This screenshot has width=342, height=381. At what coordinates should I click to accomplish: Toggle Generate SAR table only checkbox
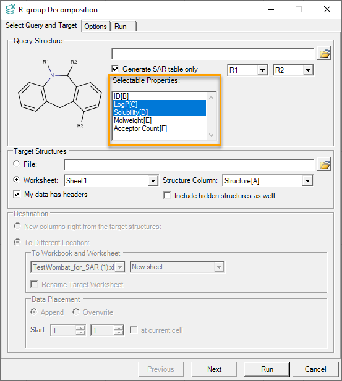115,69
